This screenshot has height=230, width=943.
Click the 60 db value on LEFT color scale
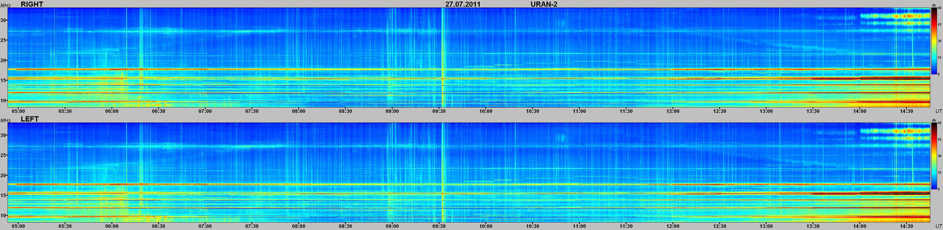[940, 123]
